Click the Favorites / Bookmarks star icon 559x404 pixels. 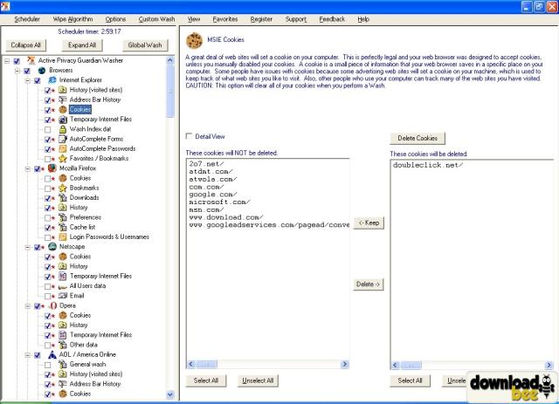pos(63,159)
